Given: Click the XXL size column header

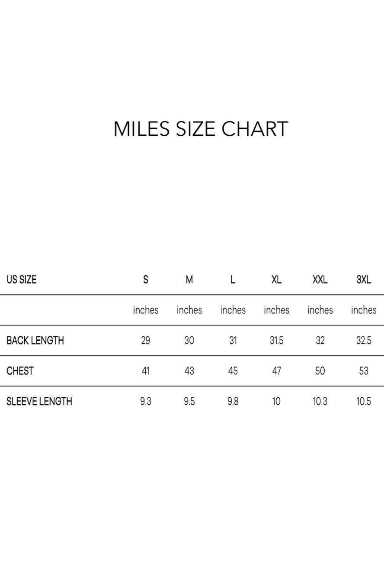Looking at the screenshot, I should pyautogui.click(x=320, y=279).
